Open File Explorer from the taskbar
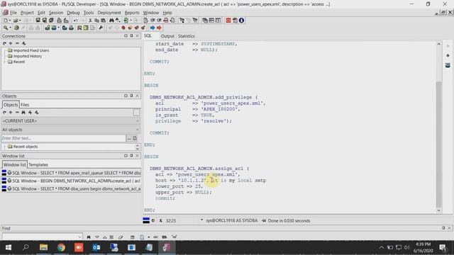 pyautogui.click(x=43, y=247)
